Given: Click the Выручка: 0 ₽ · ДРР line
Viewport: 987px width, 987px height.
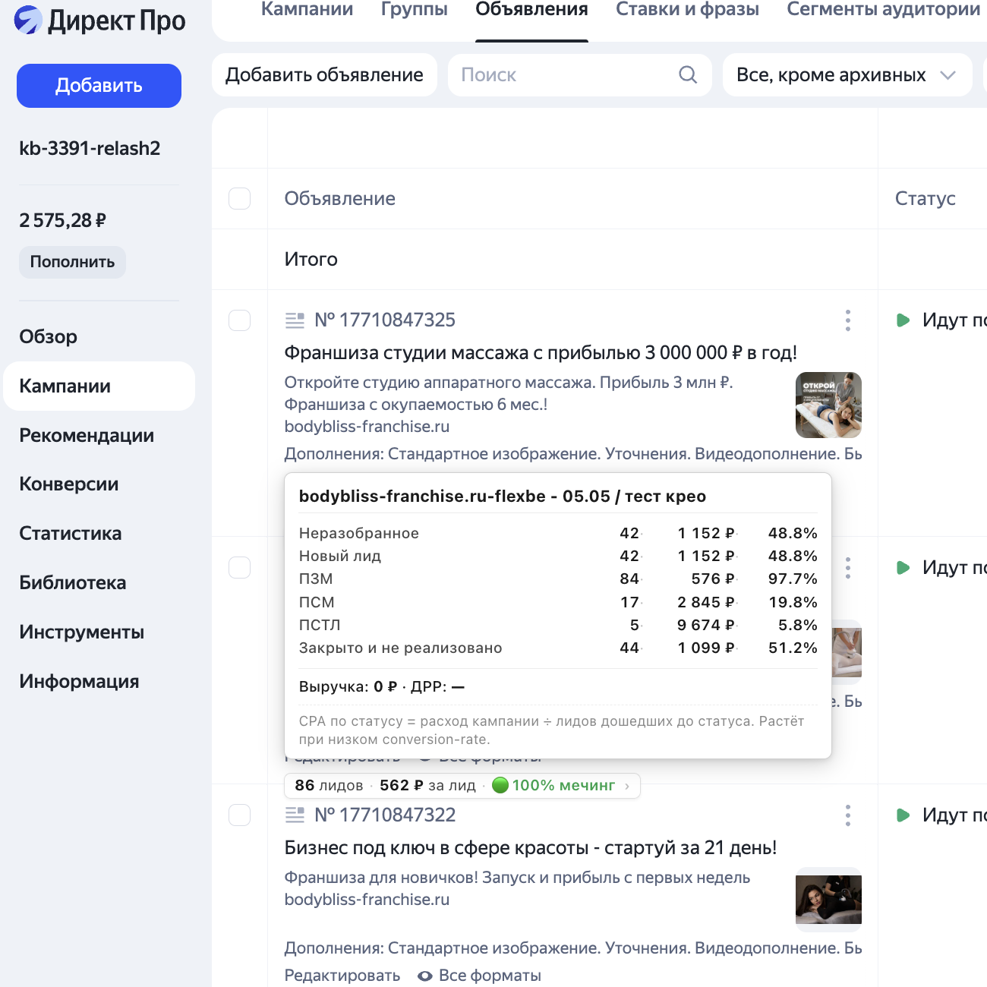Looking at the screenshot, I should (x=382, y=687).
